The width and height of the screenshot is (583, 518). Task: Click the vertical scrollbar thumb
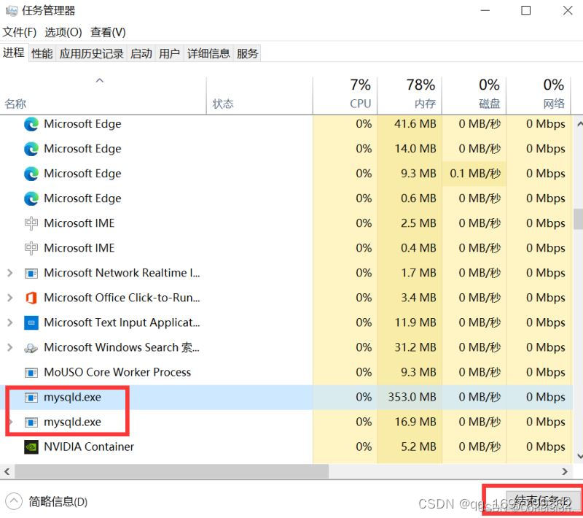click(x=578, y=219)
